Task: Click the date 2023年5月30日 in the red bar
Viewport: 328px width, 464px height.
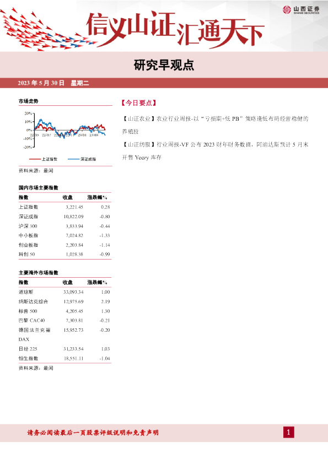Action: tap(41, 83)
